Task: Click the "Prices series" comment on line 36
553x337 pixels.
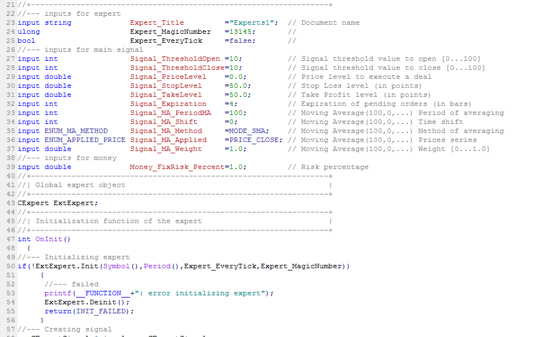Action: click(x=447, y=140)
